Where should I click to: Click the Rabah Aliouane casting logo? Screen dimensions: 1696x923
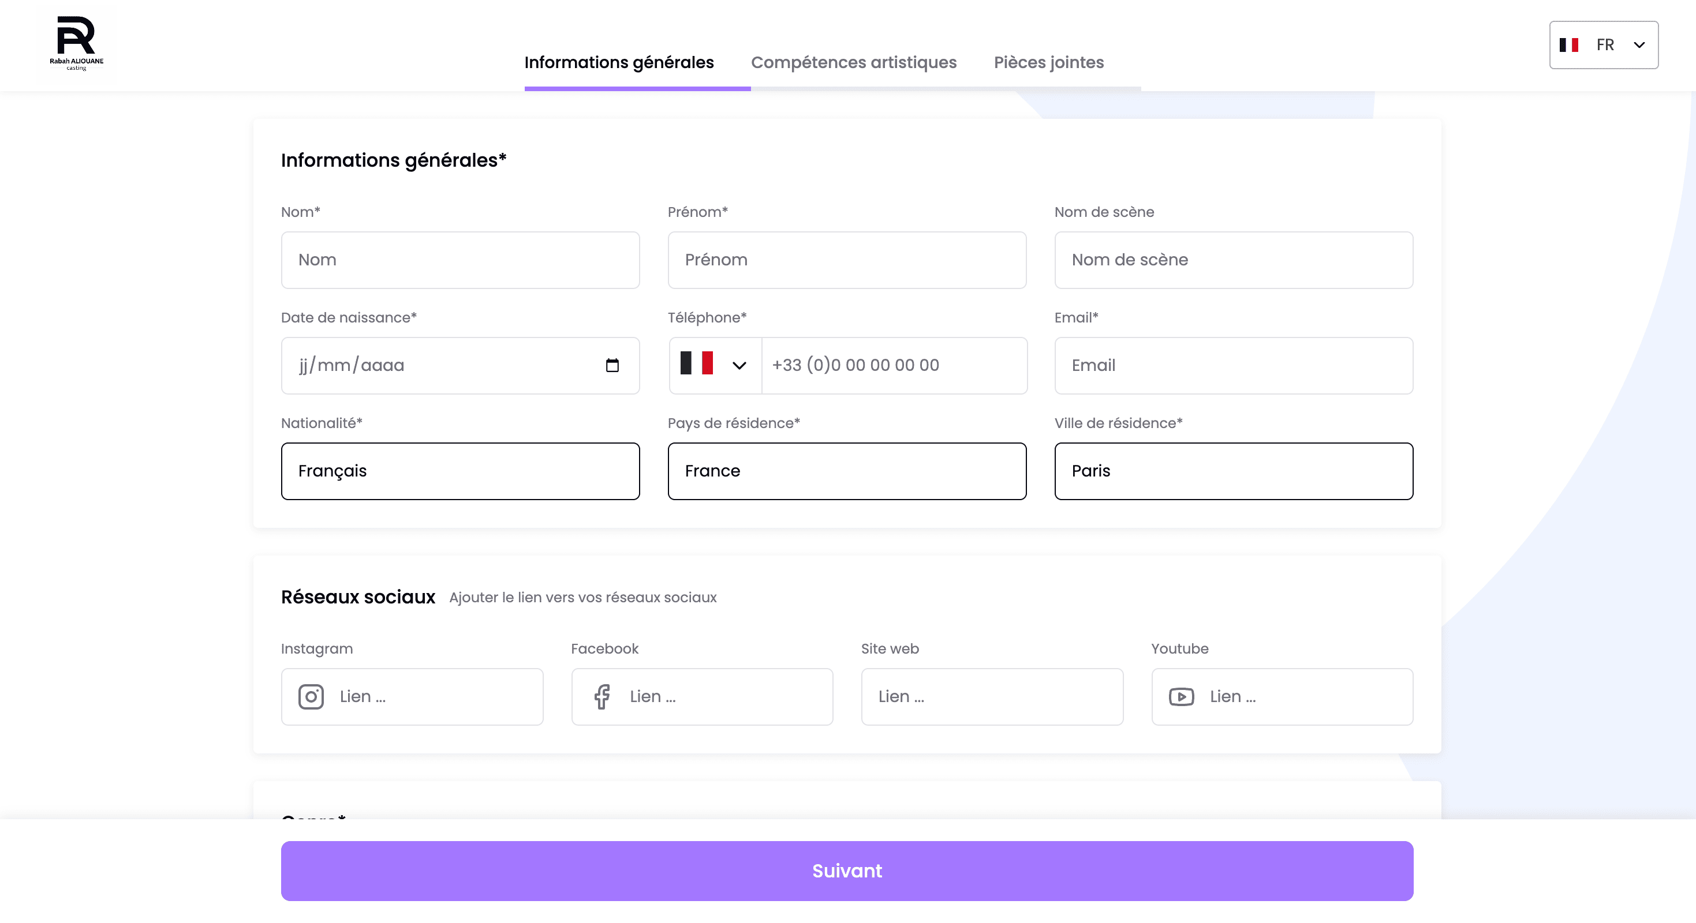click(76, 43)
